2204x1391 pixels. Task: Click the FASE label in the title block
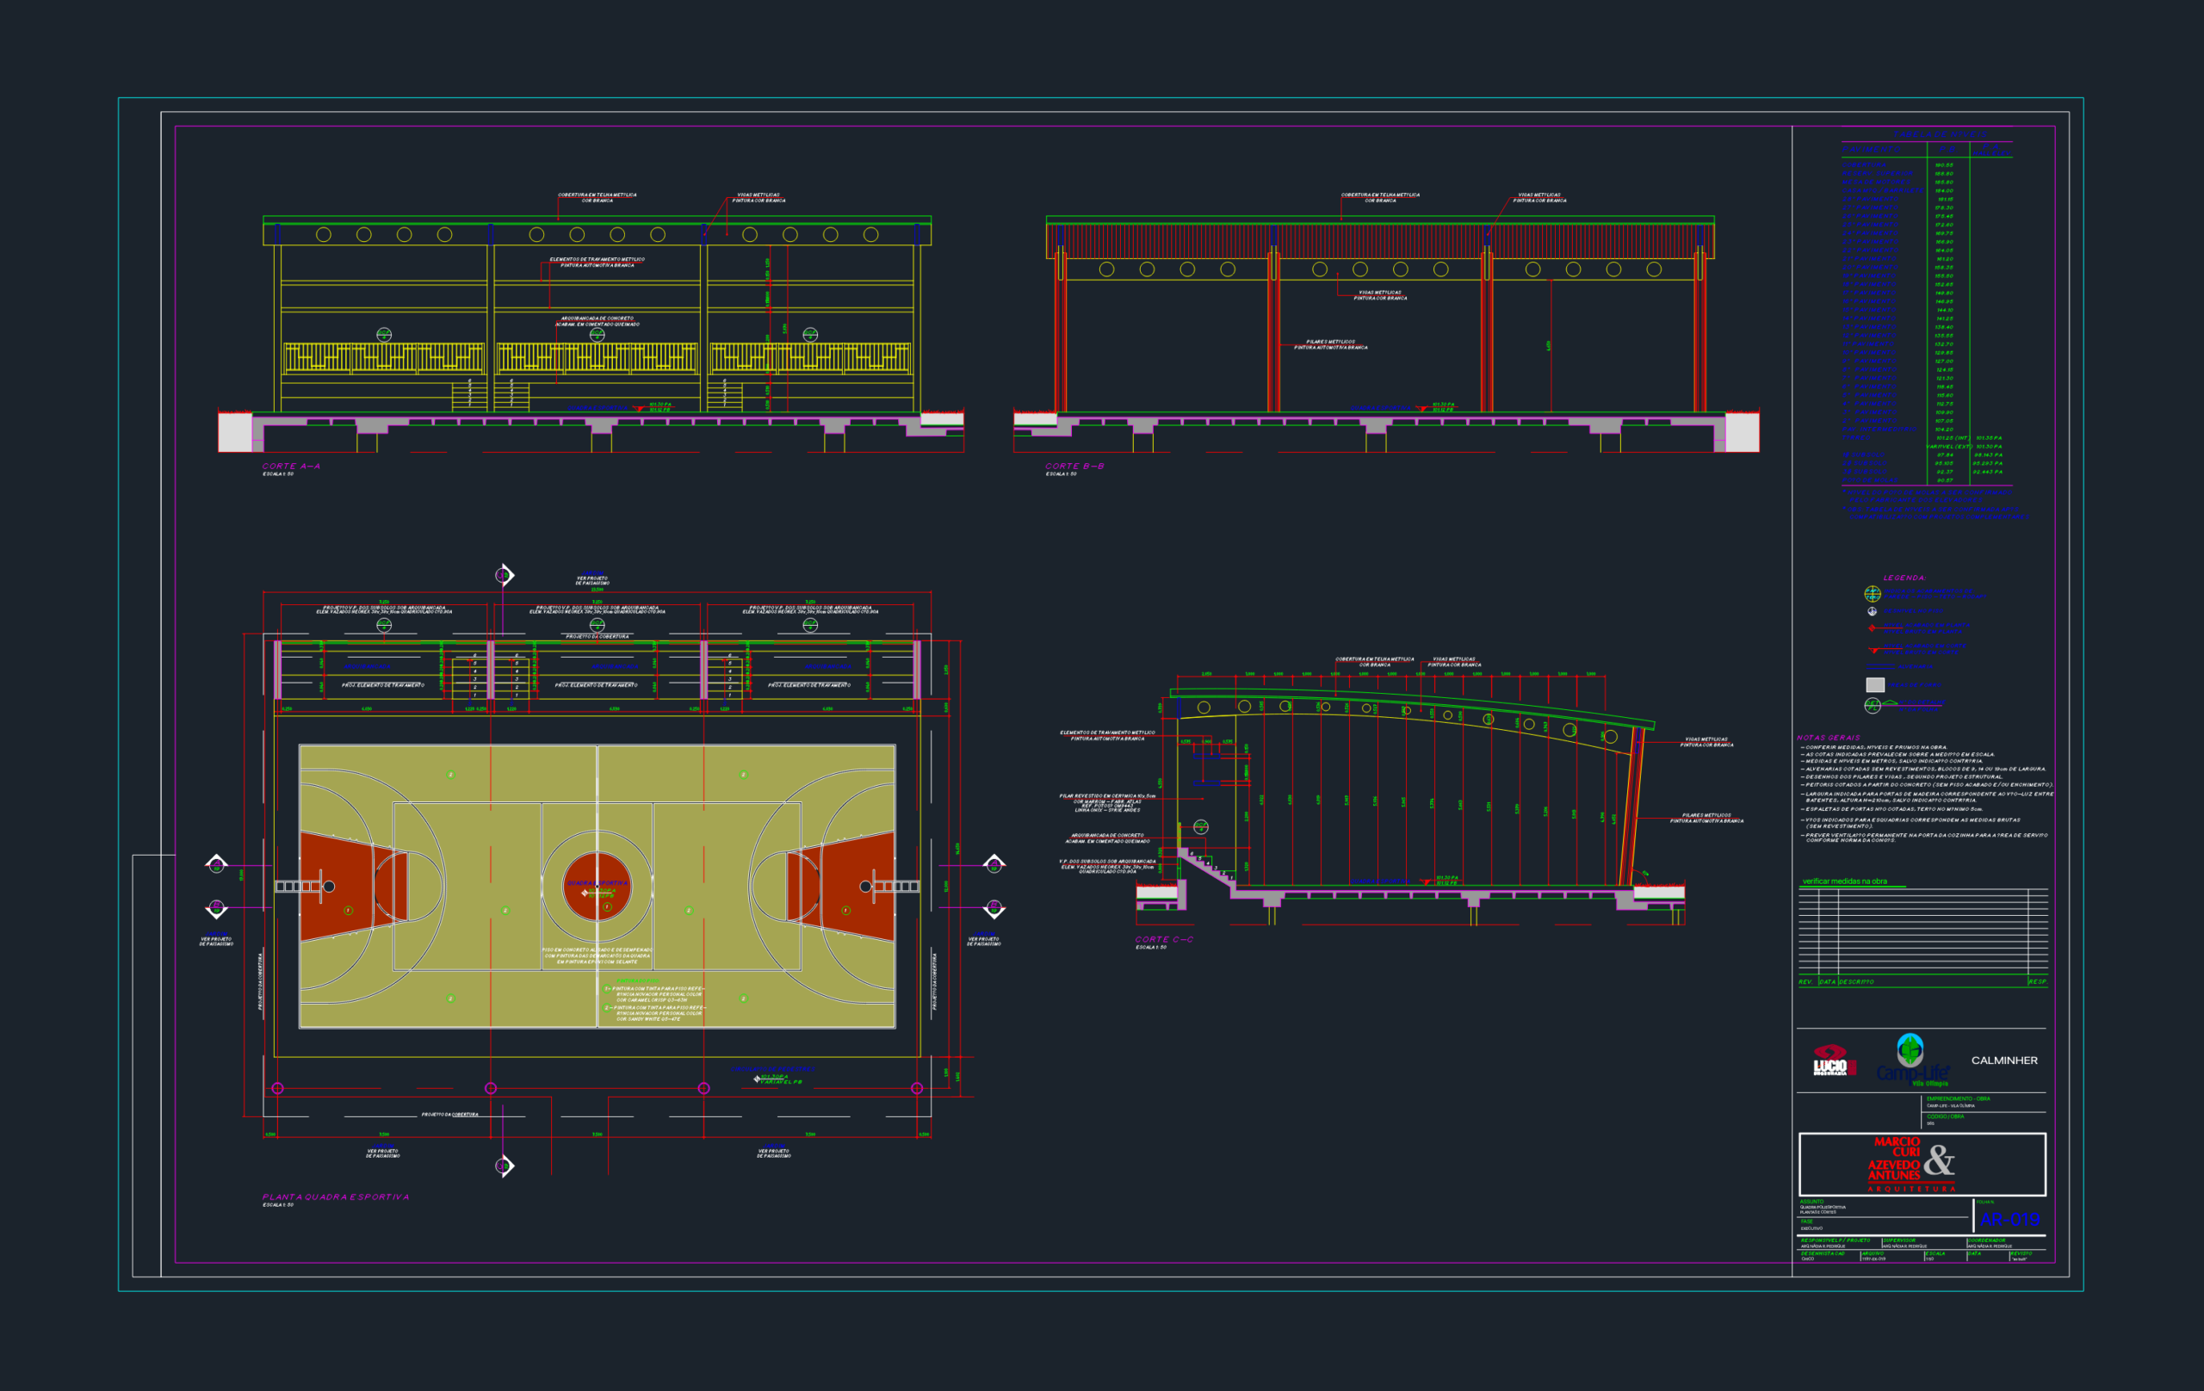pos(1807,1221)
